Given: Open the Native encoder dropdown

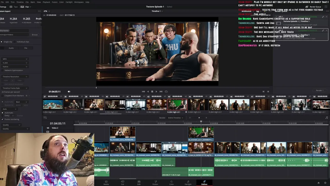Looking at the screenshot, I should coord(14,67).
